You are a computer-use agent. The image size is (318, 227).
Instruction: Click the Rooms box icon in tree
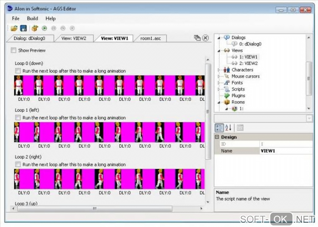coord(227,102)
